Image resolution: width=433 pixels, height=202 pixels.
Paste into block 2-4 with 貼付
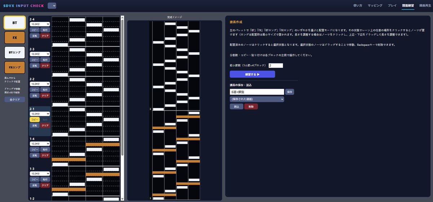pos(45,30)
